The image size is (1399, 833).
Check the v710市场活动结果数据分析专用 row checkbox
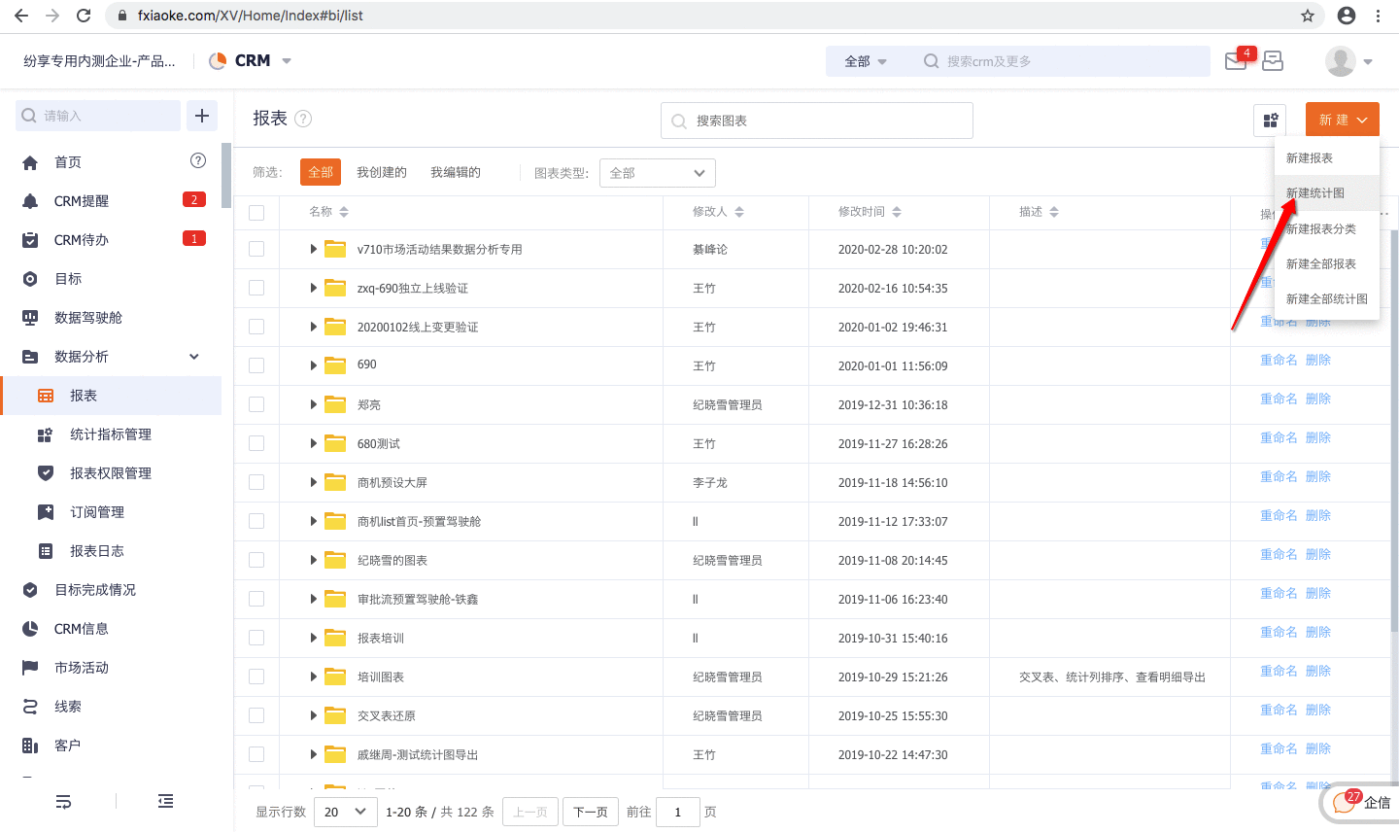[x=256, y=249]
